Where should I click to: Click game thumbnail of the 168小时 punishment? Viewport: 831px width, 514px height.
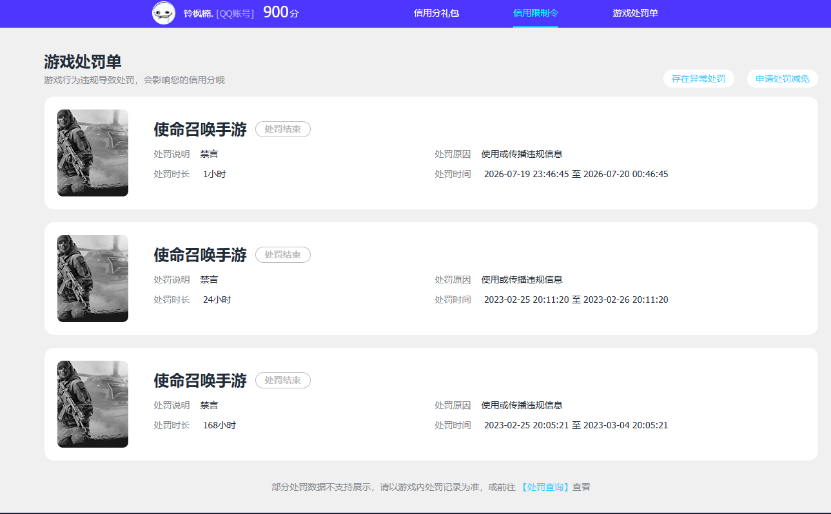point(93,404)
